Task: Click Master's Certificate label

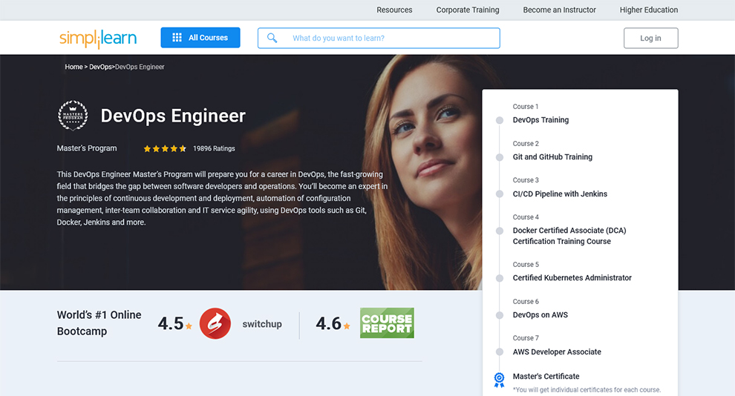Action: coord(546,376)
